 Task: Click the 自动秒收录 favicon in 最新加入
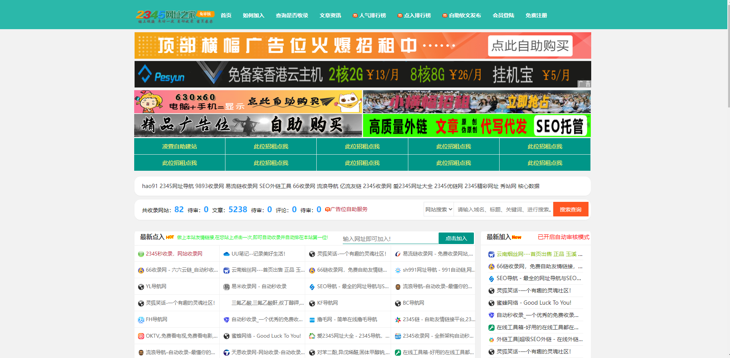(x=492, y=315)
